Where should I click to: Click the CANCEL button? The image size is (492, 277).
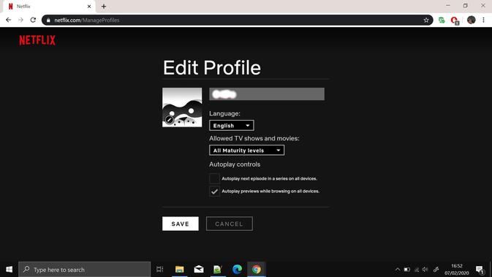[230, 224]
